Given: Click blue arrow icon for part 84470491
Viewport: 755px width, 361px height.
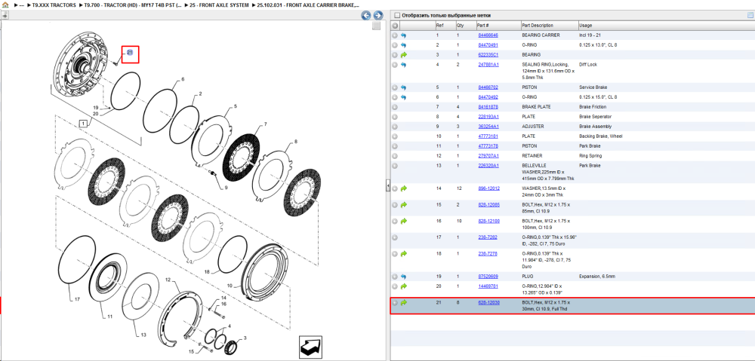Looking at the screenshot, I should [x=403, y=44].
